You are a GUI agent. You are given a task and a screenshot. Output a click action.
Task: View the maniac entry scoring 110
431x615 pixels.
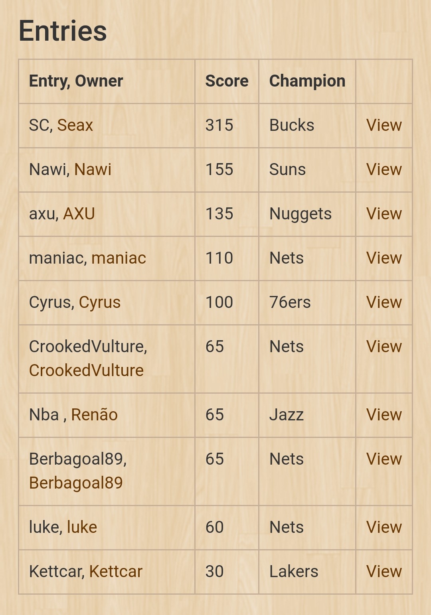click(384, 258)
